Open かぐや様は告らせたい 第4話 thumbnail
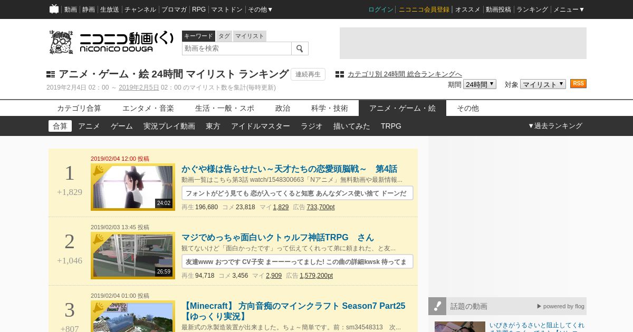Viewport: 633px width, 332px height. 133,187
